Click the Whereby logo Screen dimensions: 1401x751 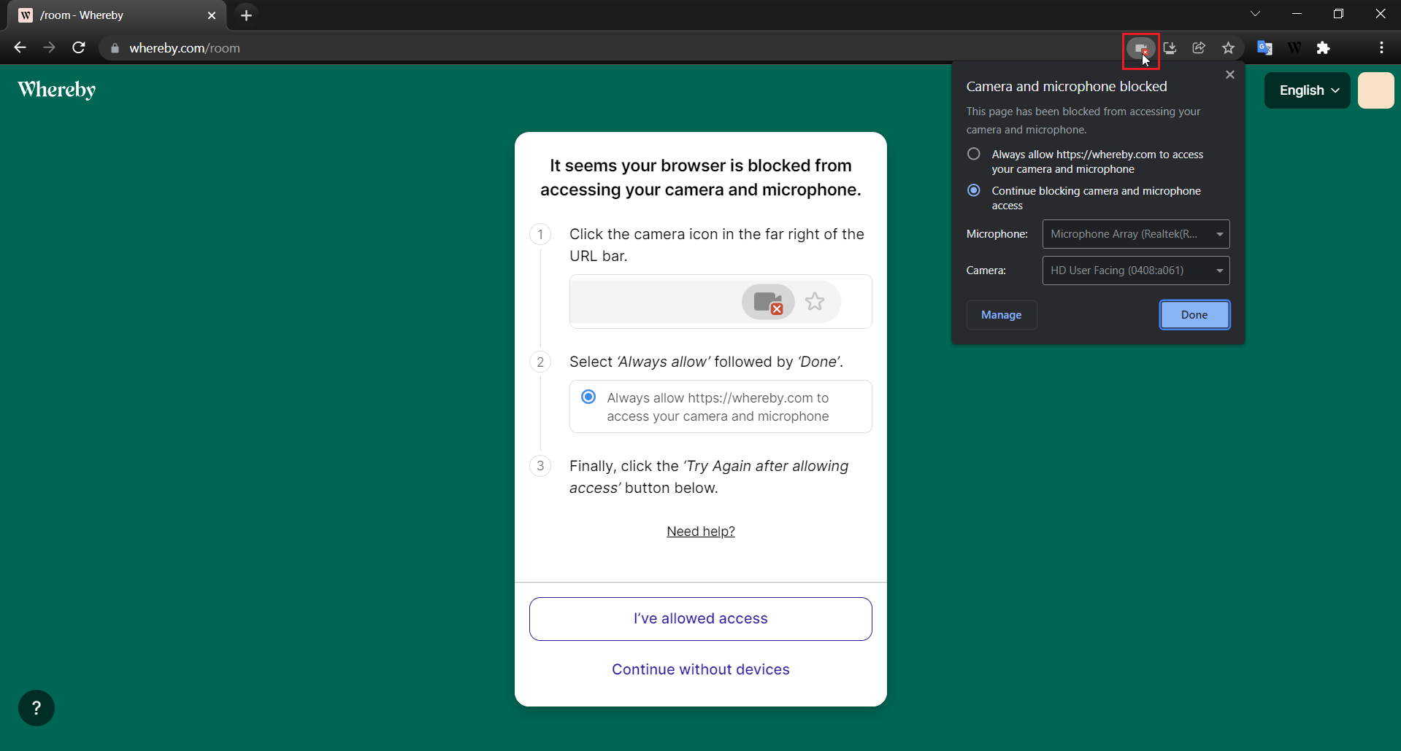pos(57,90)
